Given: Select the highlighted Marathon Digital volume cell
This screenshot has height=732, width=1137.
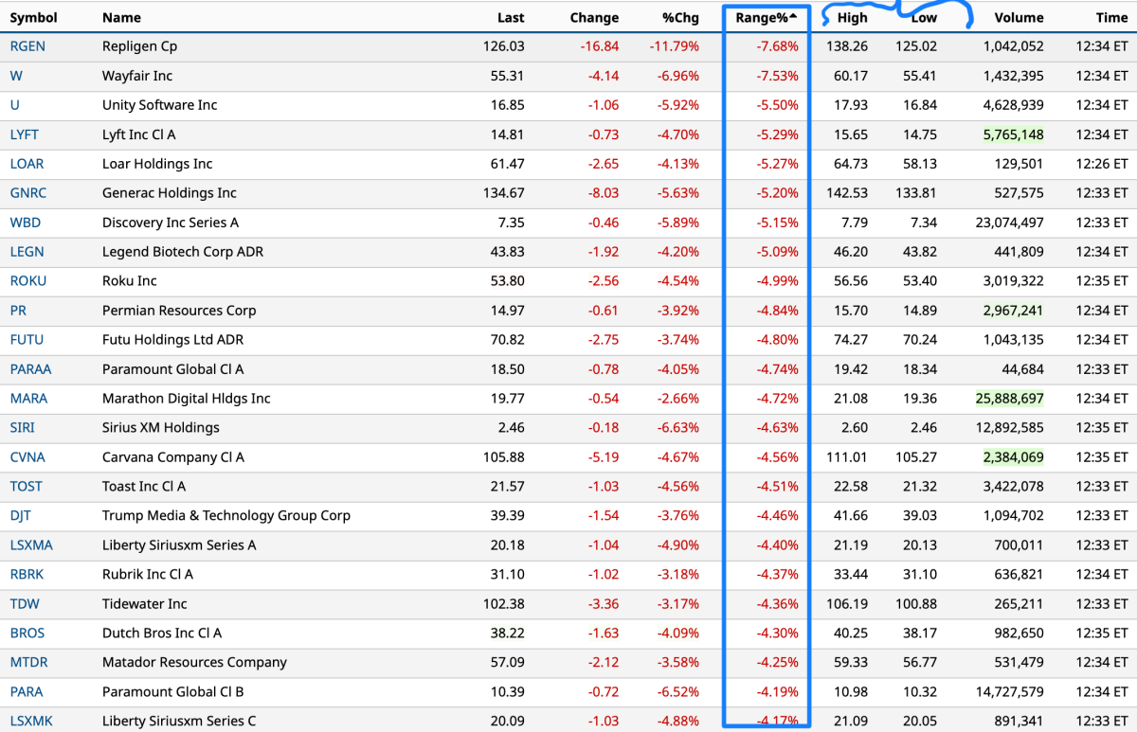Looking at the screenshot, I should tap(1008, 399).
